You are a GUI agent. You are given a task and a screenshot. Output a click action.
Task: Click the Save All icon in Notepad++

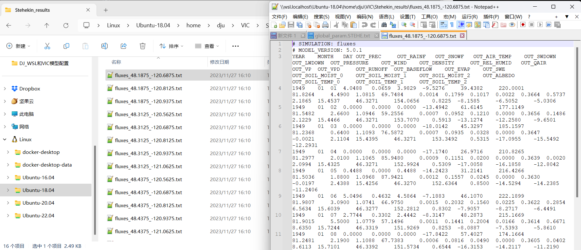300,25
